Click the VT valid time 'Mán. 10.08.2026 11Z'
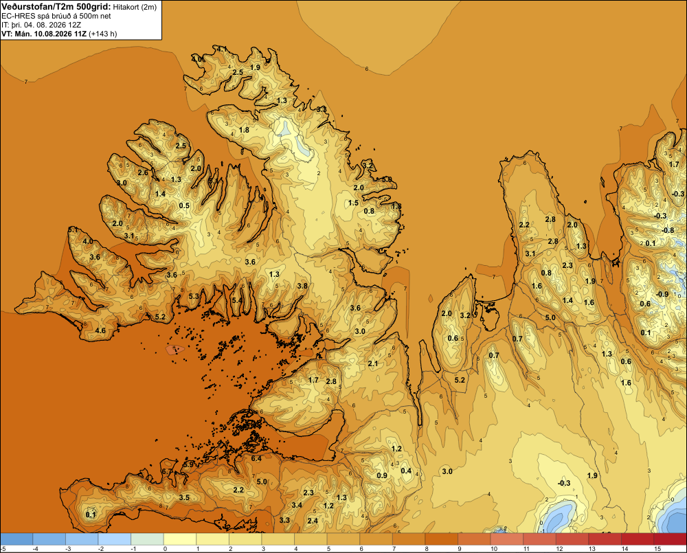This screenshot has height=553, width=687. tap(51, 34)
